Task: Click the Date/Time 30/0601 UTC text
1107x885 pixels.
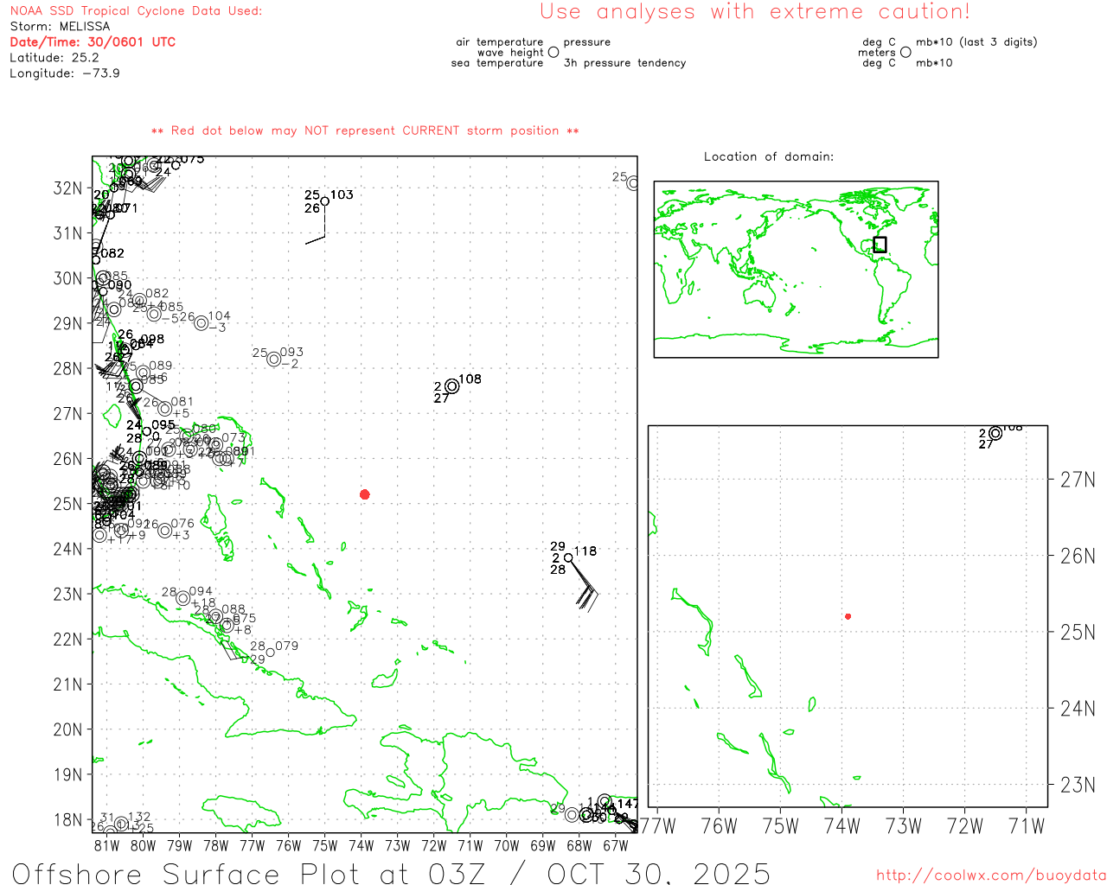Action: [x=93, y=41]
